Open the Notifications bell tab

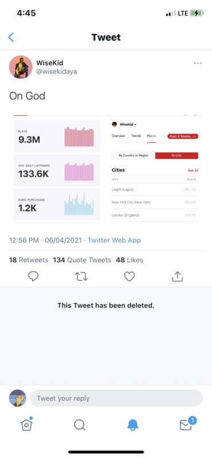pyautogui.click(x=132, y=425)
